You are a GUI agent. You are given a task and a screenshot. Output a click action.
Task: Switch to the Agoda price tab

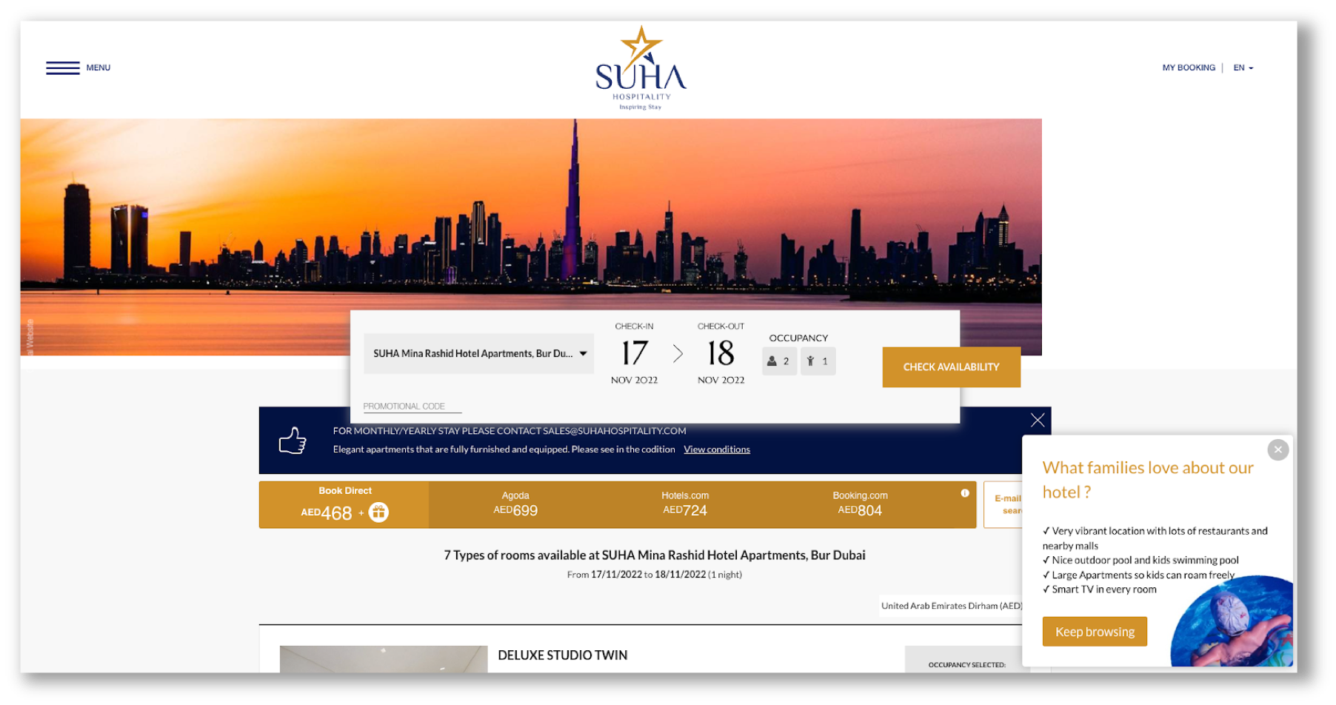tap(515, 504)
